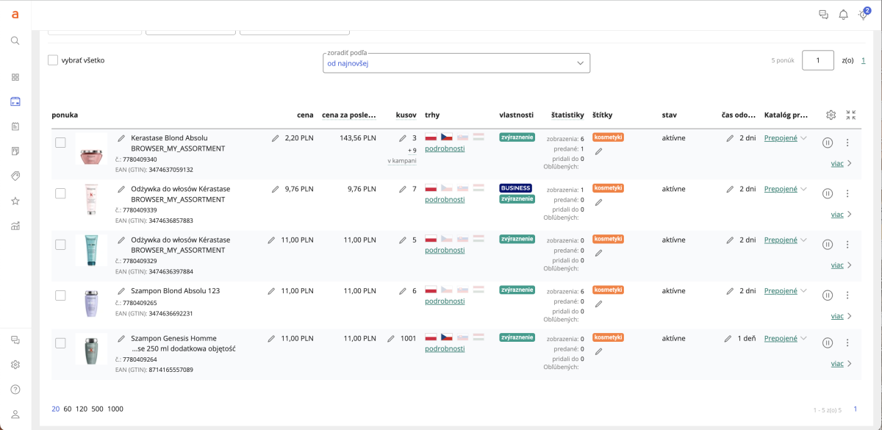Open Szampon Genesis Homme product thumbnail
882x430 pixels.
point(91,348)
